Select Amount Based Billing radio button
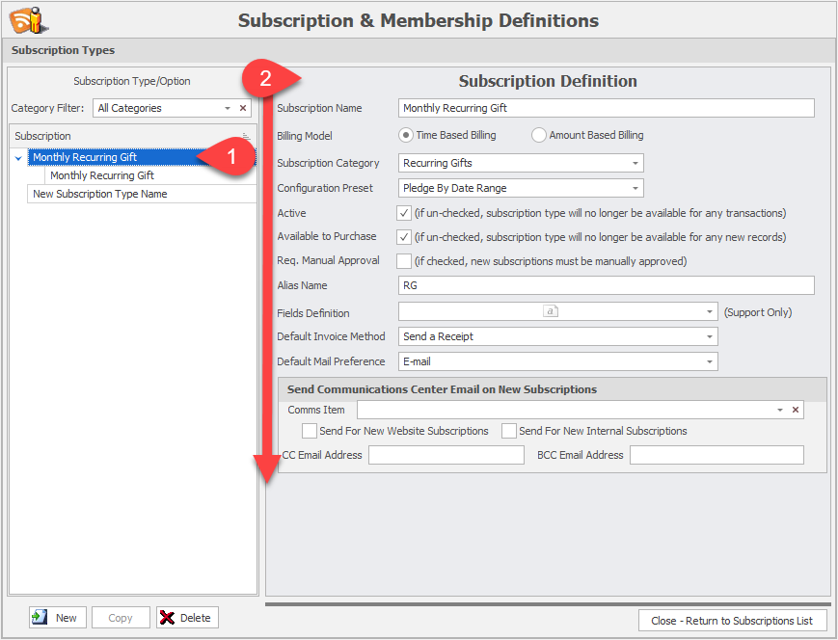838x640 pixels. pyautogui.click(x=539, y=135)
